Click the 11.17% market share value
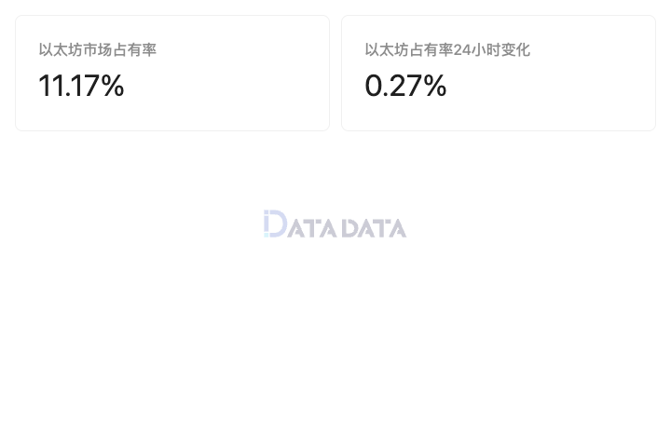 coord(81,86)
